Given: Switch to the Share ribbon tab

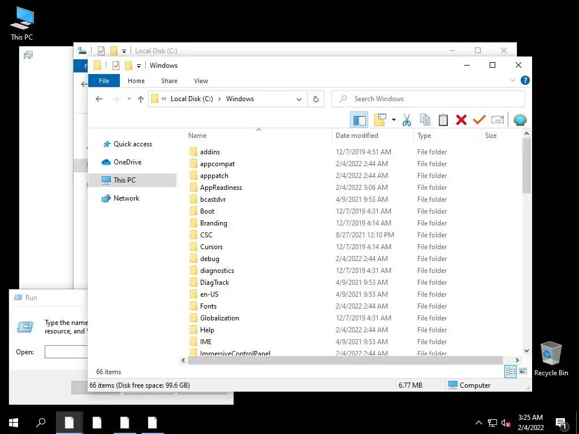Looking at the screenshot, I should [169, 81].
